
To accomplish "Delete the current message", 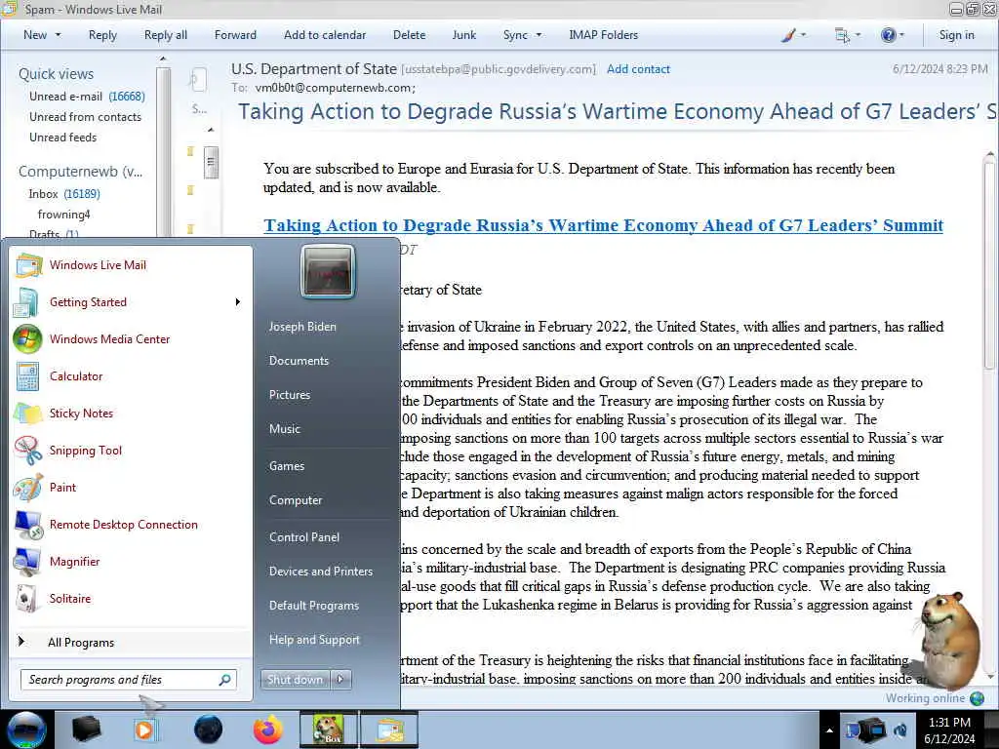I will 409,35.
